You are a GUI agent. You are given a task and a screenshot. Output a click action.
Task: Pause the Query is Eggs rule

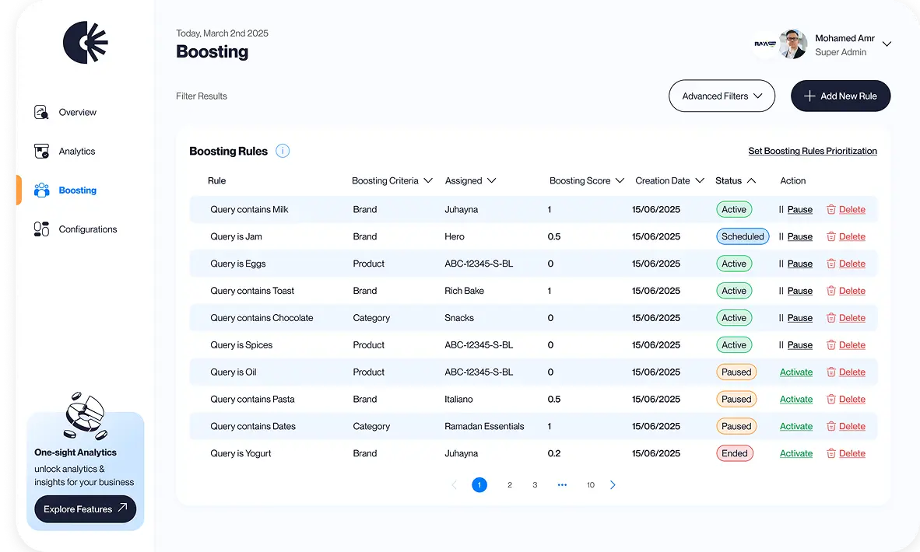(x=799, y=264)
